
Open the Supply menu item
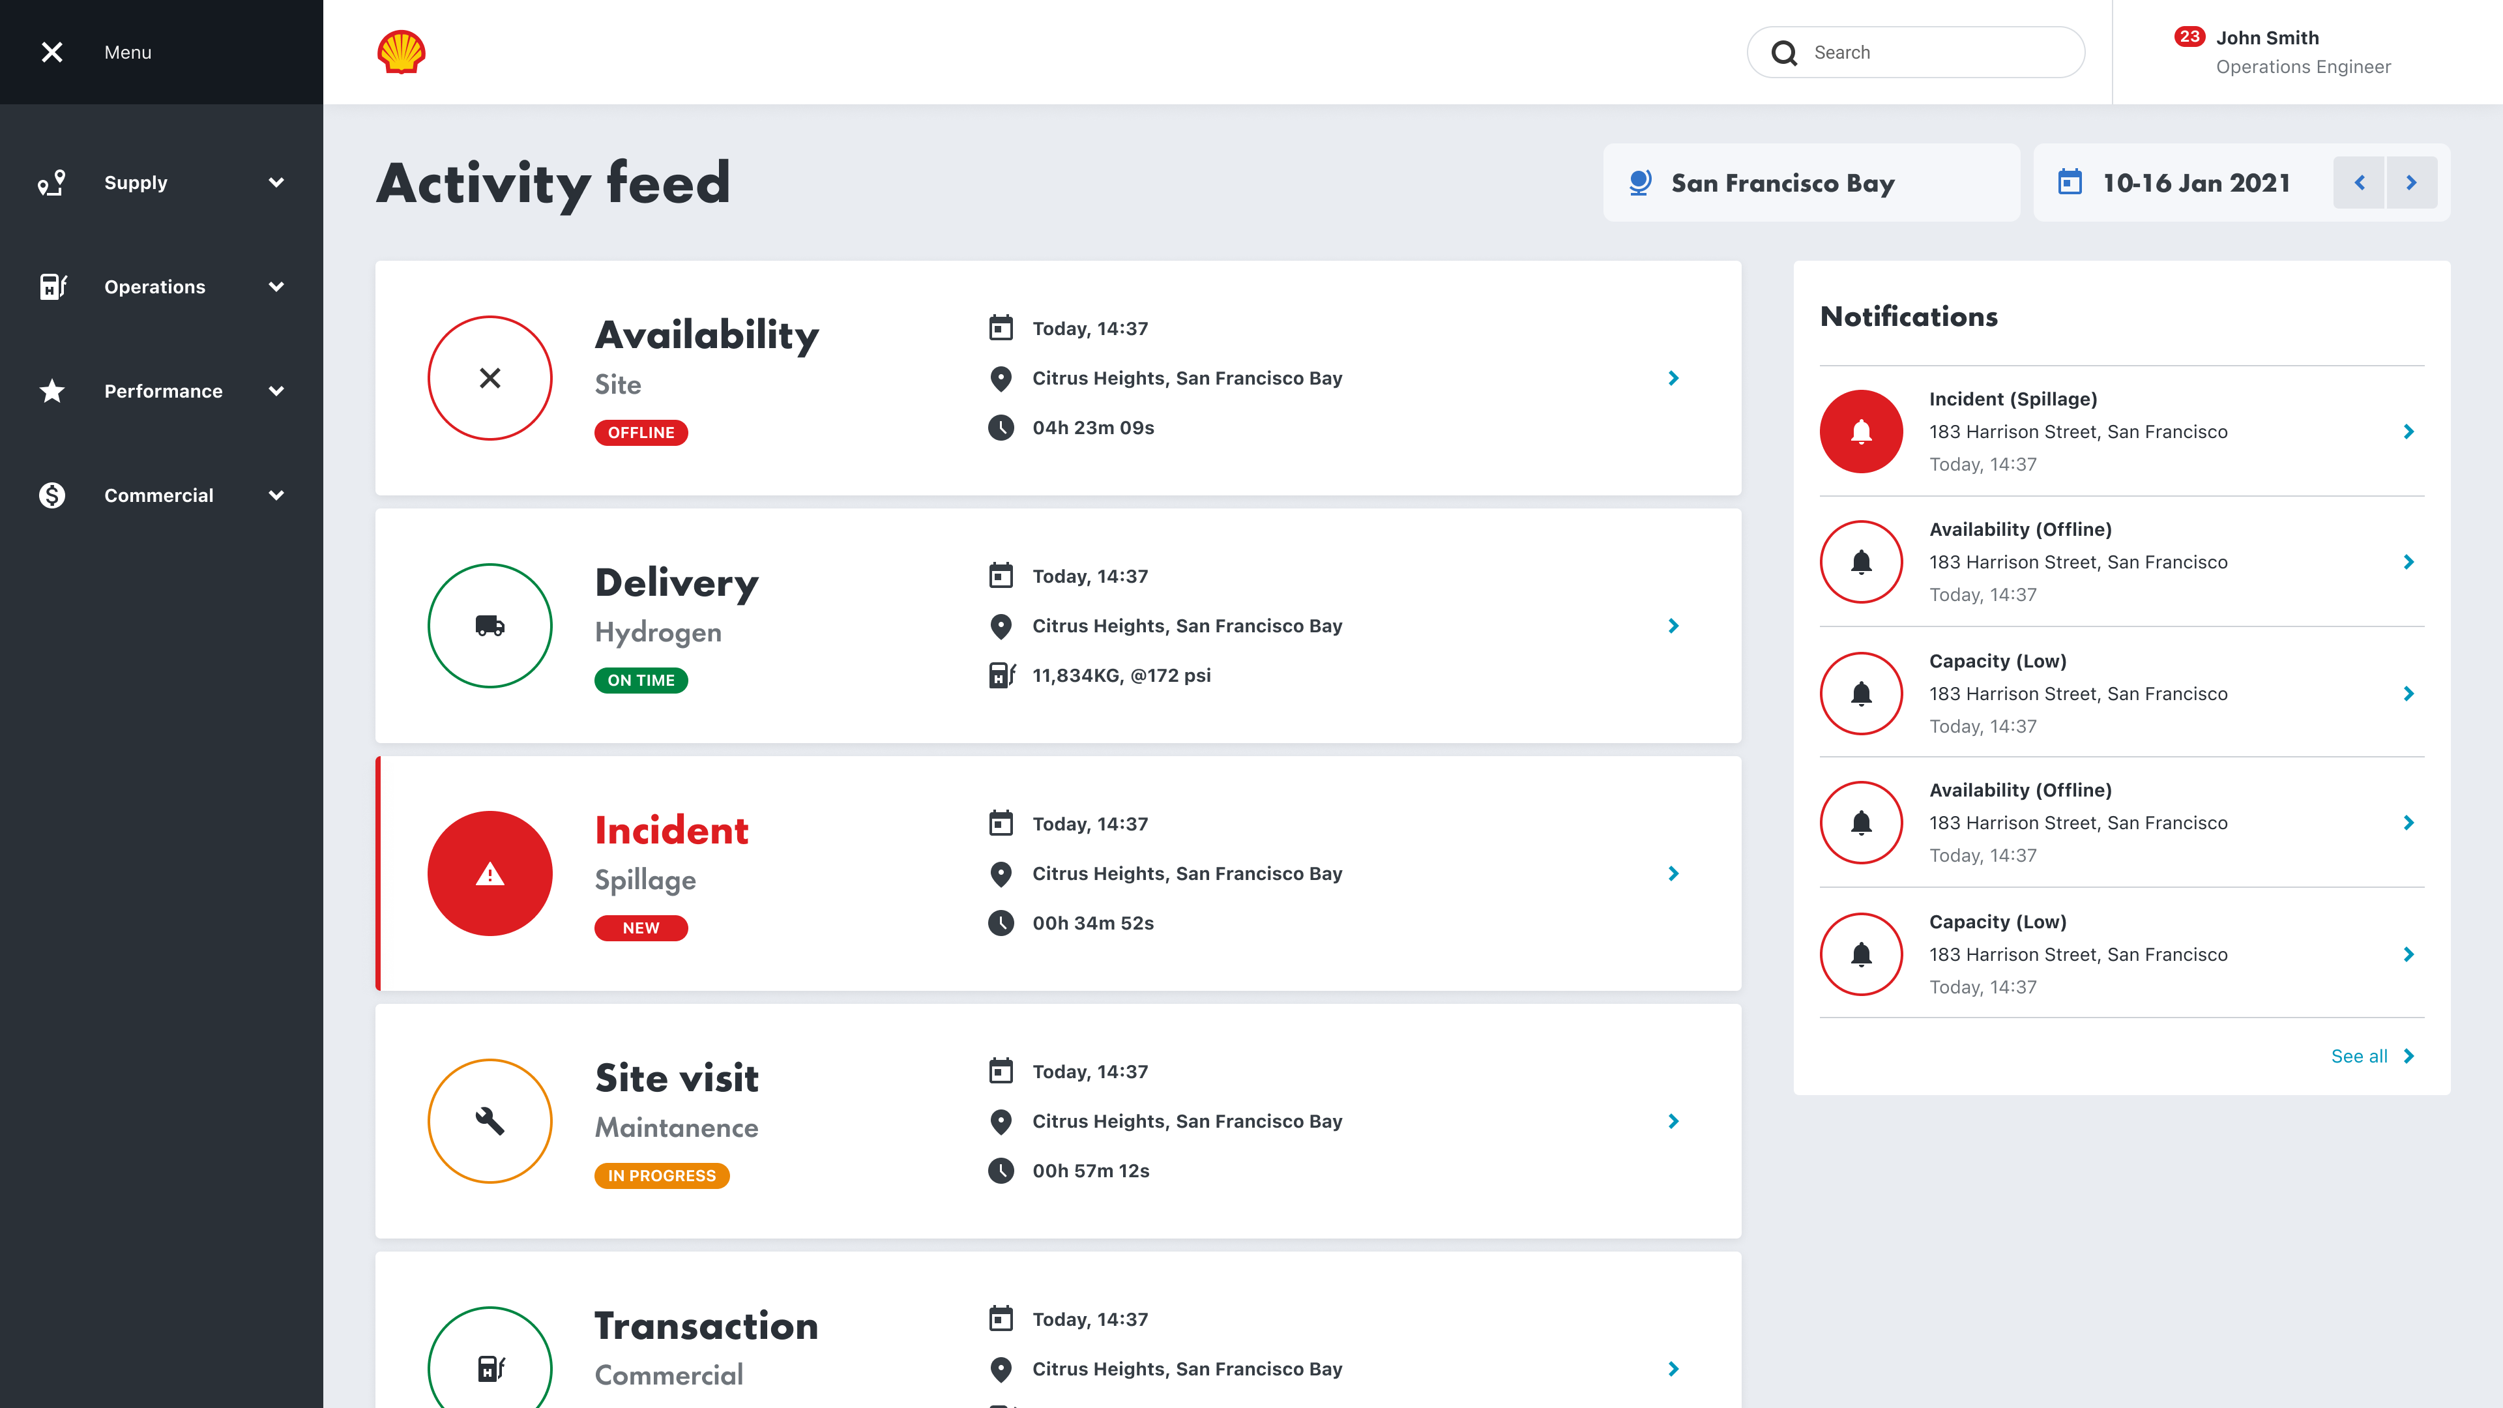click(136, 183)
